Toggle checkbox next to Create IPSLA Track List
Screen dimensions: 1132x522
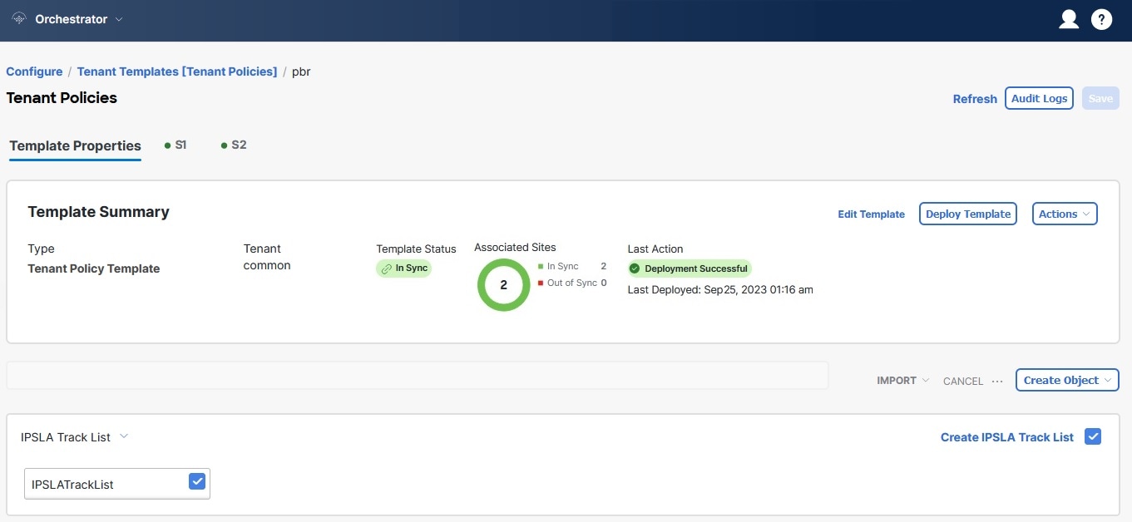[1094, 436]
